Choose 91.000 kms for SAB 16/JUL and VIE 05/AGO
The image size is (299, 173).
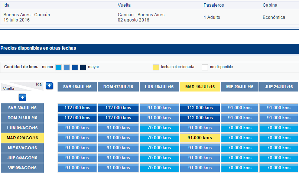[77, 168]
